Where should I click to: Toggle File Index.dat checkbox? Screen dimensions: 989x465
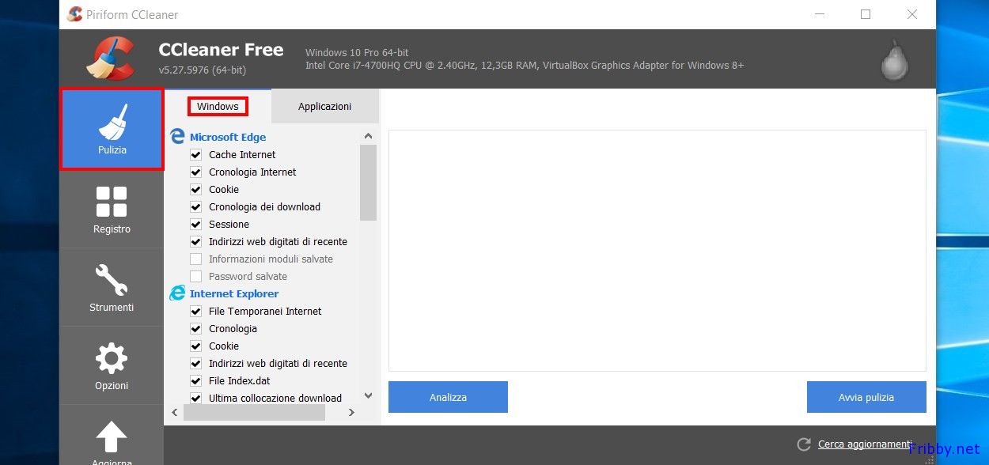point(195,380)
